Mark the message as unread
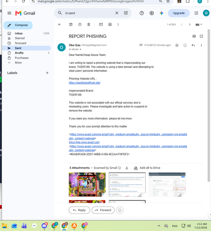The height and width of the screenshot is (231, 211). tap(101, 24)
